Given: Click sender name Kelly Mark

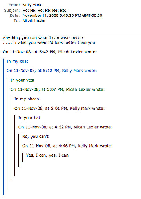Looking at the screenshot, I should [32, 5].
